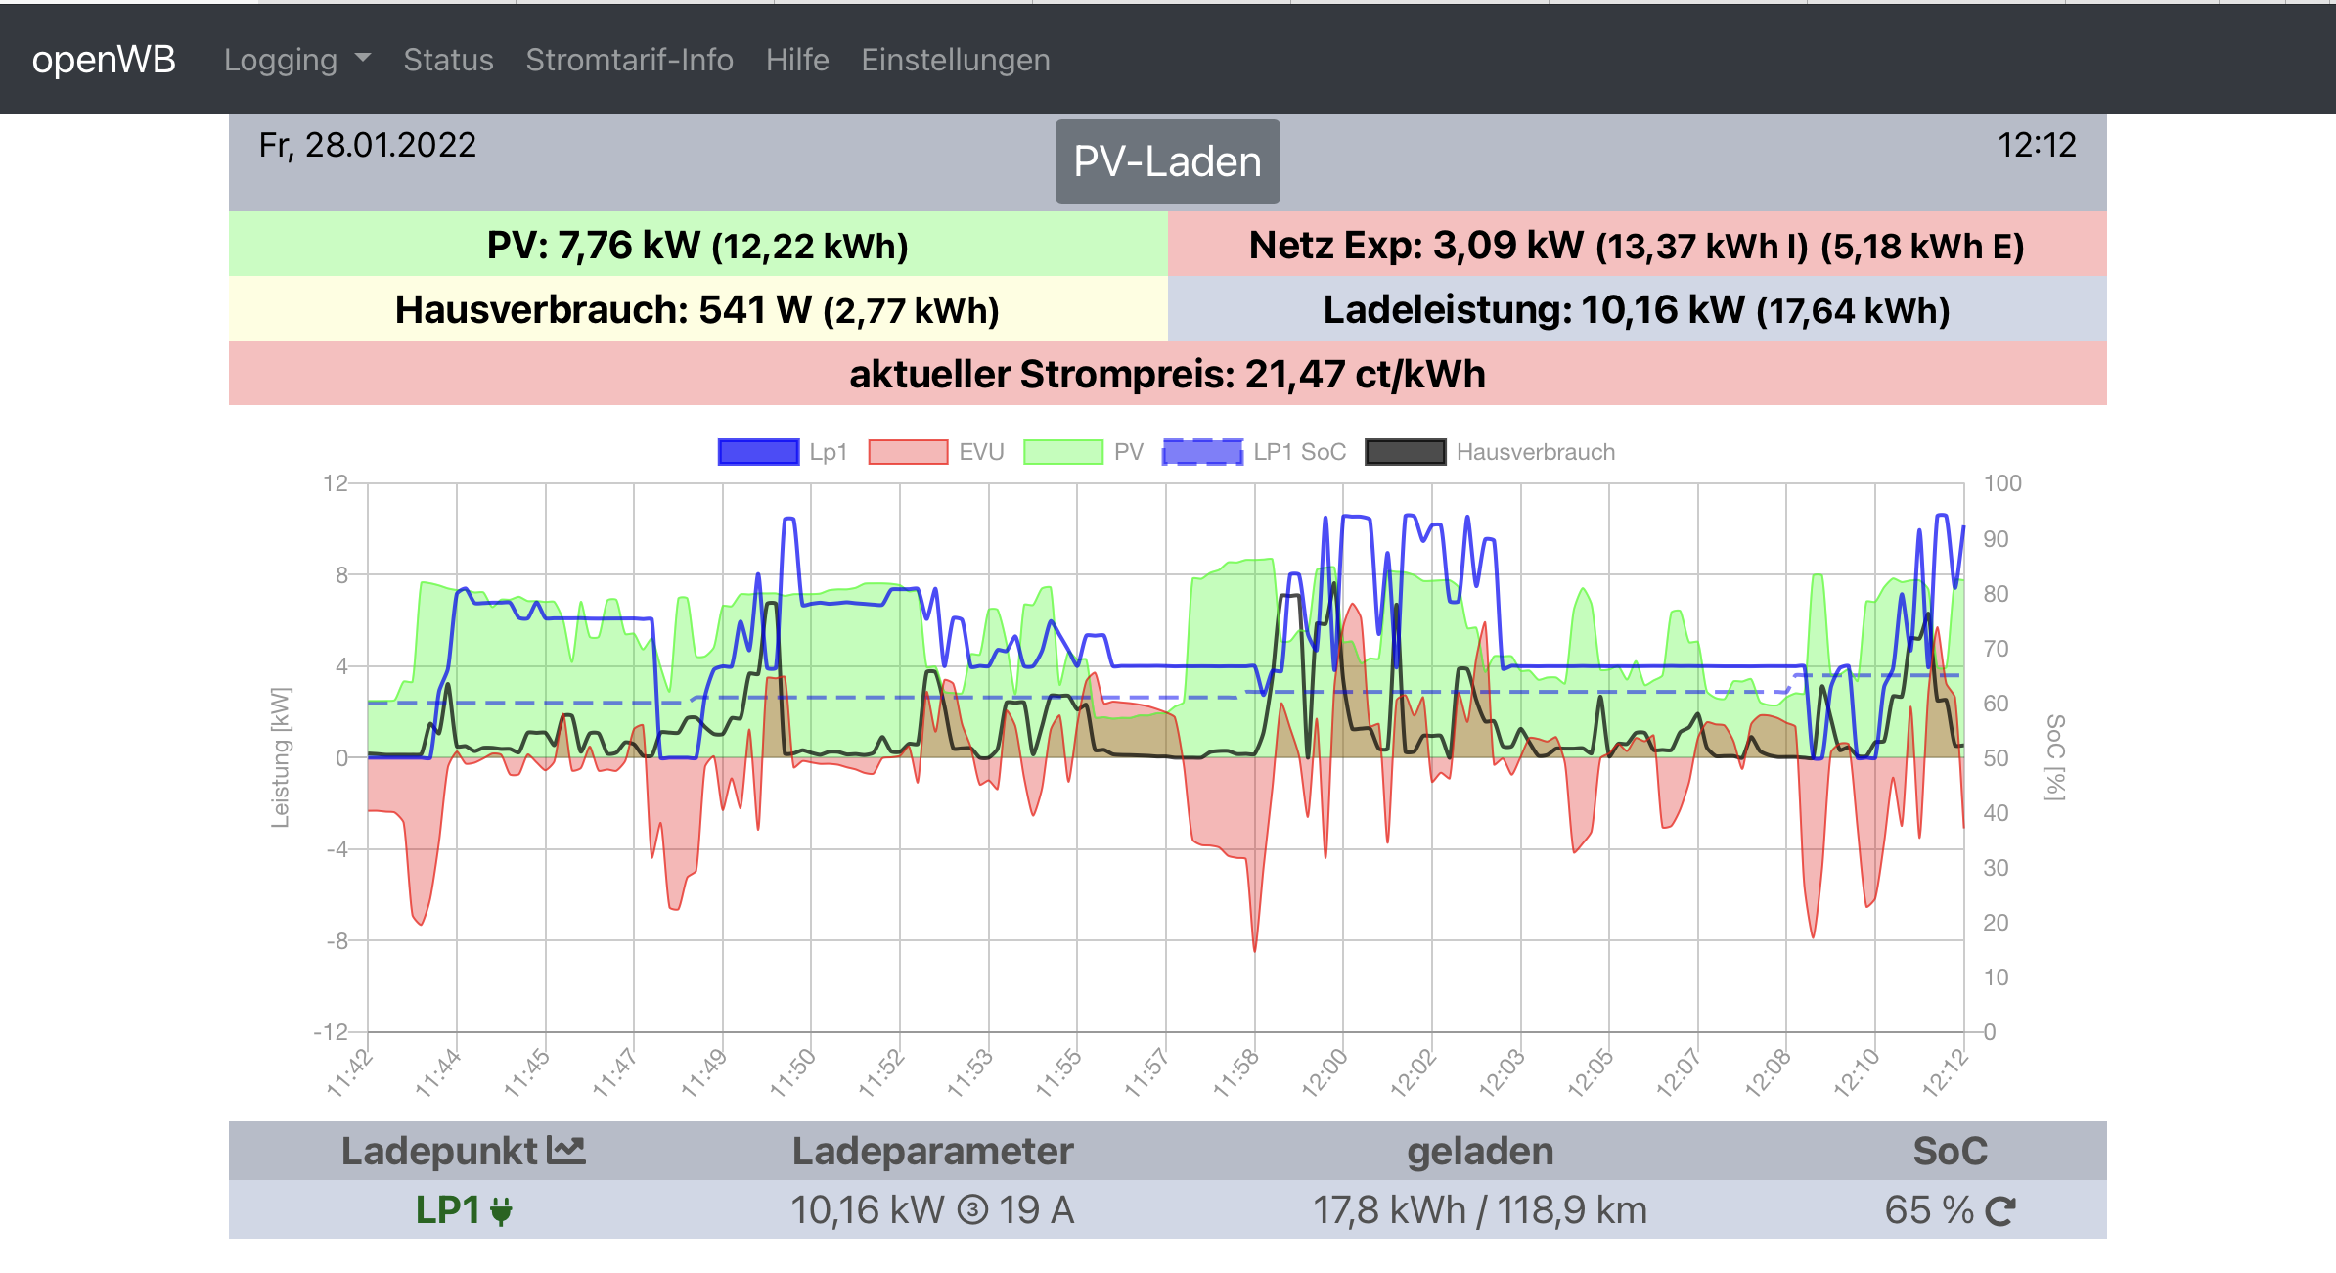Click the SoC refresh arrow icon

[1999, 1211]
